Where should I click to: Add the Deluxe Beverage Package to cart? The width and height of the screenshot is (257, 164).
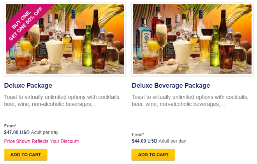click(x=153, y=155)
